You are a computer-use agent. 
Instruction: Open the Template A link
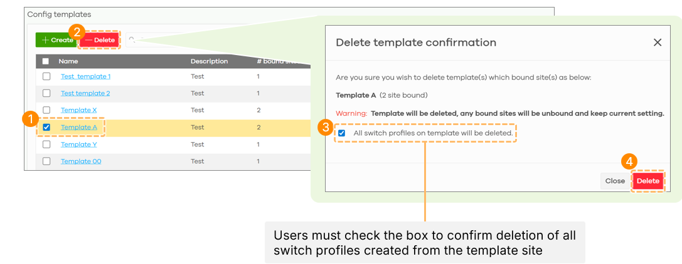[78, 127]
